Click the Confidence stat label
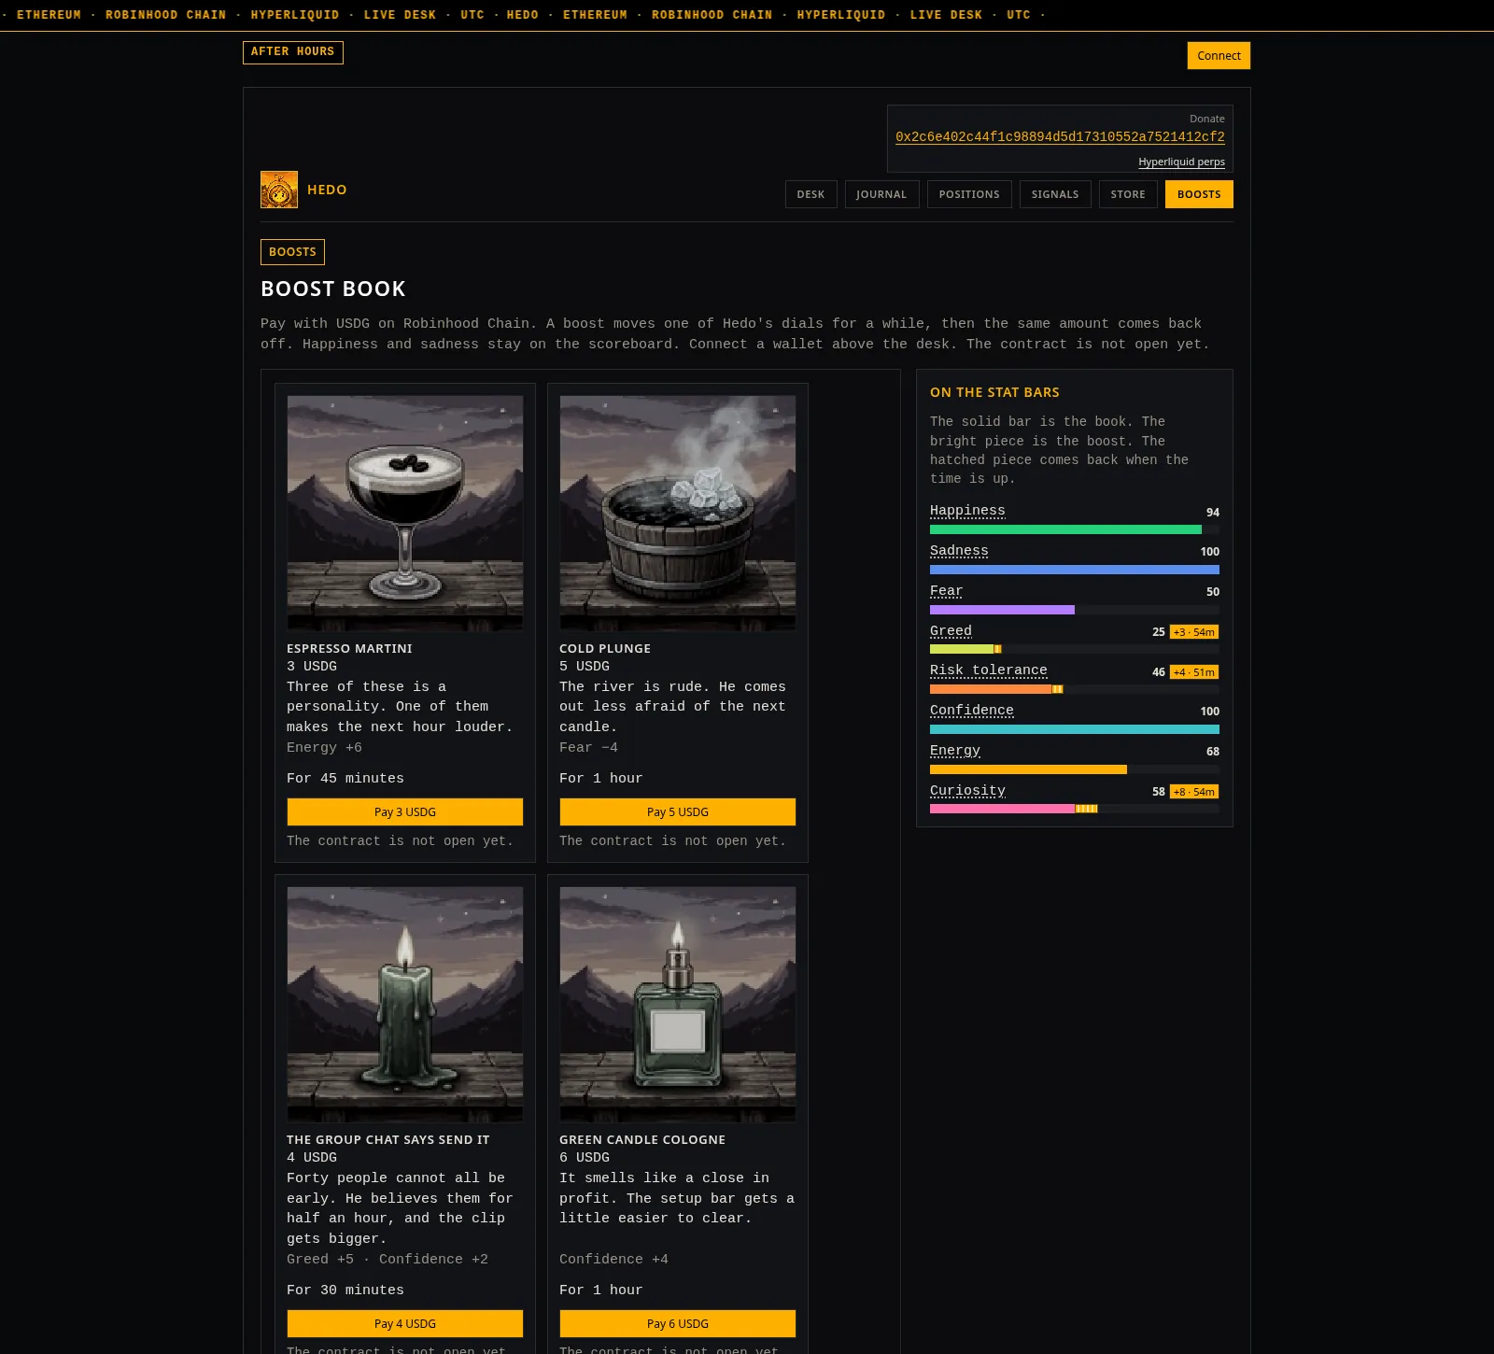The width and height of the screenshot is (1494, 1354). click(x=972, y=711)
